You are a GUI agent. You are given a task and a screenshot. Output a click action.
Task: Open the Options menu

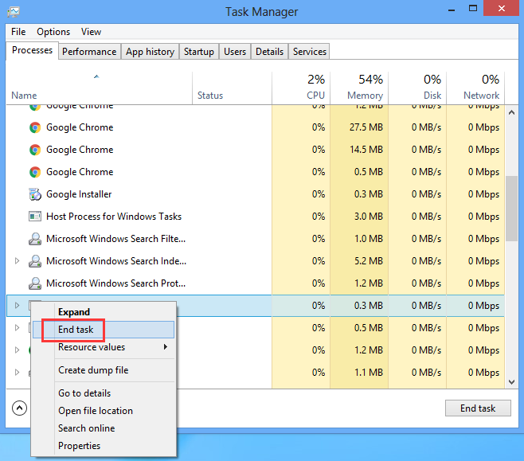click(53, 32)
